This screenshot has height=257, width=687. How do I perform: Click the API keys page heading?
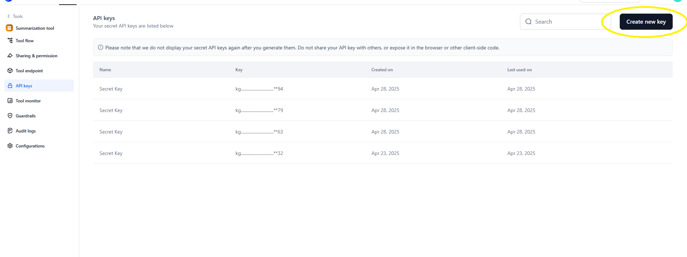click(104, 18)
